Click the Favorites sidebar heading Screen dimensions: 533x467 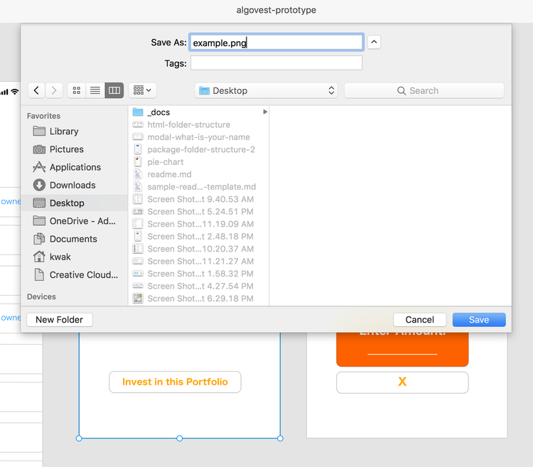[x=43, y=116]
